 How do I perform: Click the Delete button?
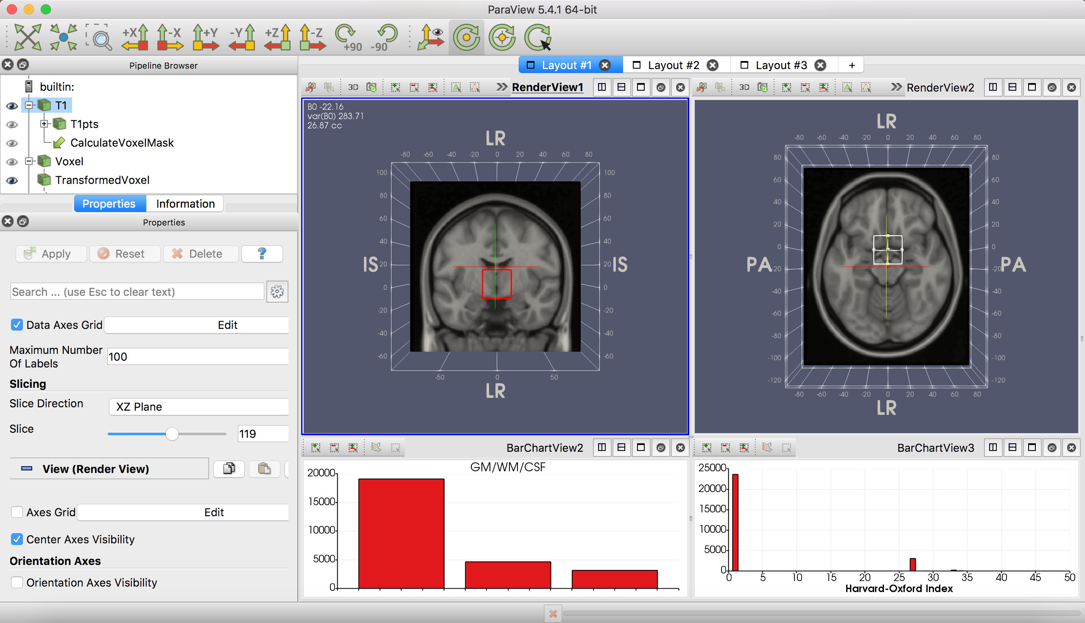[200, 254]
